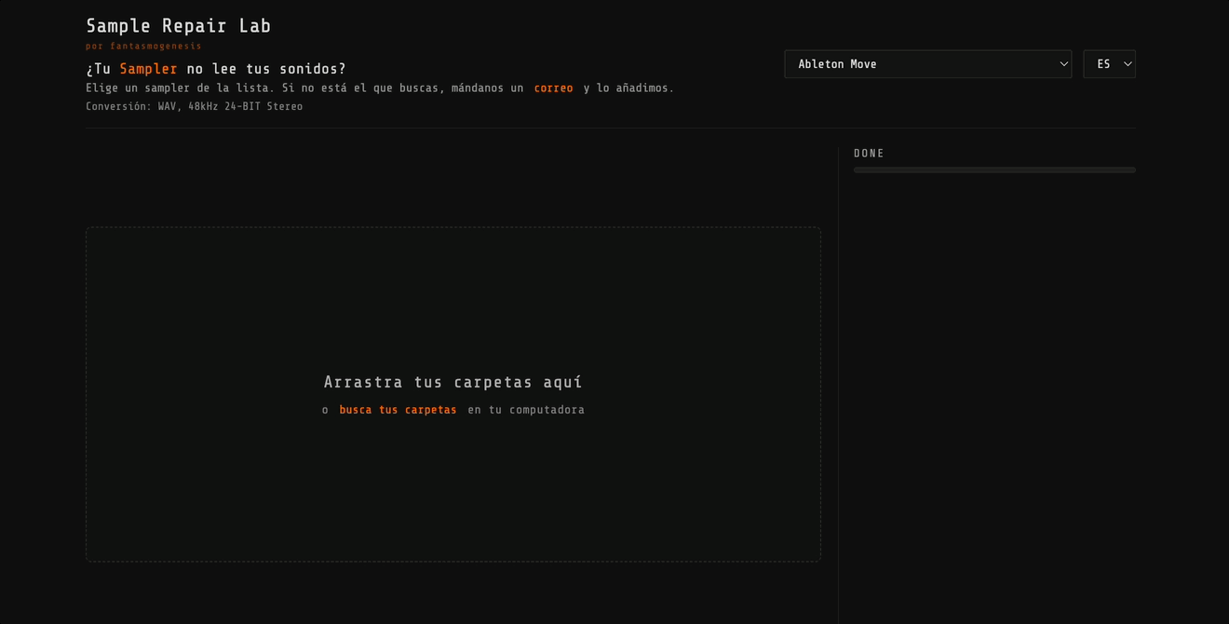Click the 'Elige un sampler de la lista' sentence
This screenshot has height=624, width=1229.
click(x=180, y=88)
